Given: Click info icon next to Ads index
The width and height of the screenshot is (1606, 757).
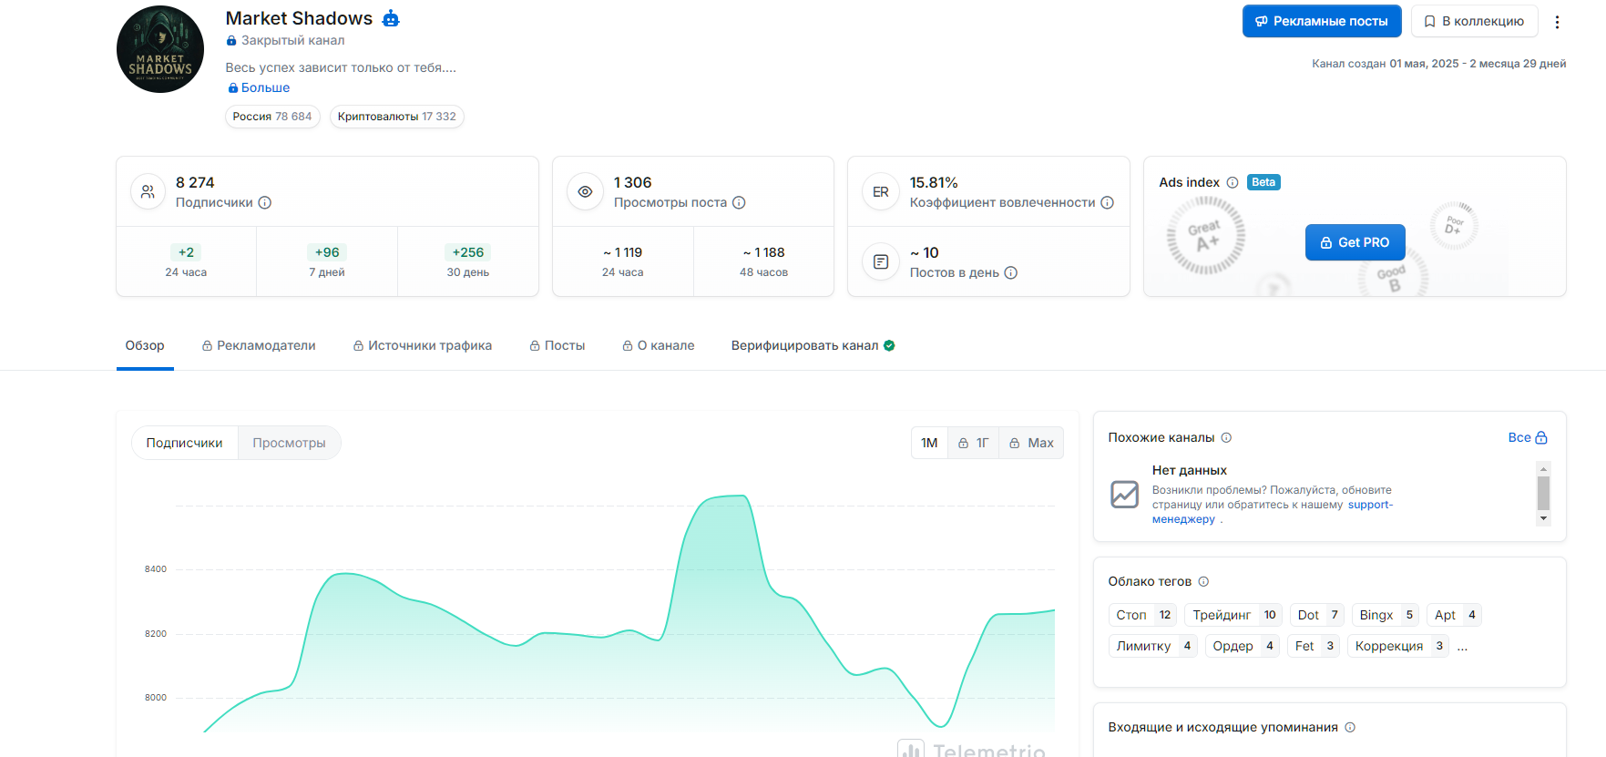Looking at the screenshot, I should coord(1233,182).
